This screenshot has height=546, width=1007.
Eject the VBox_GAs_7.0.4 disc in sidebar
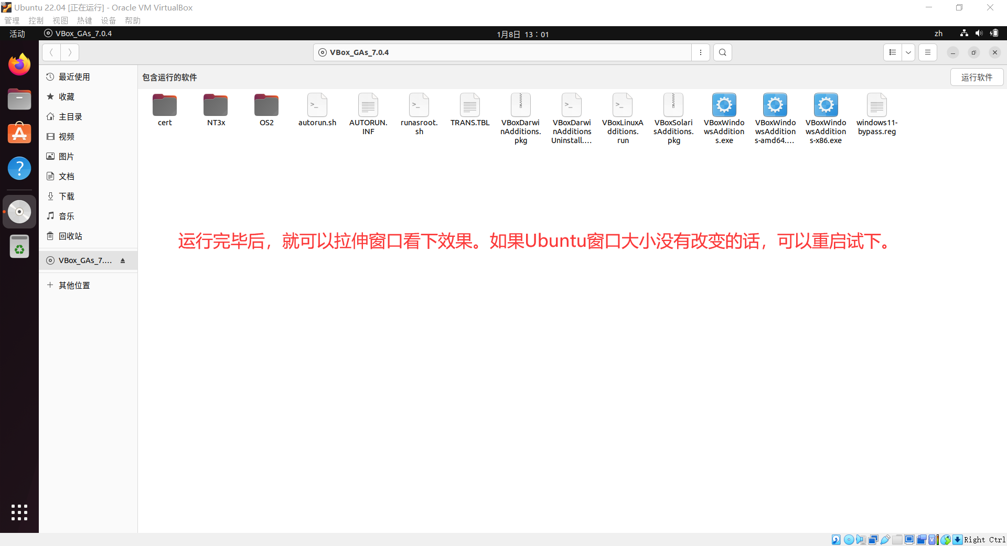click(123, 260)
